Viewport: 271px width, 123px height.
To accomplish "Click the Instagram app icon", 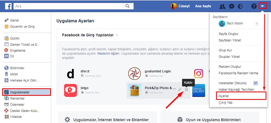I will click(199, 73).
